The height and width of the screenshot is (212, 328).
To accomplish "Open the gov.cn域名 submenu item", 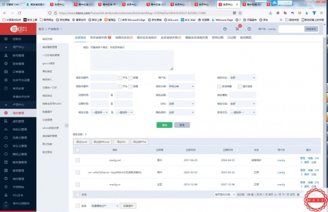I will tap(49, 63).
